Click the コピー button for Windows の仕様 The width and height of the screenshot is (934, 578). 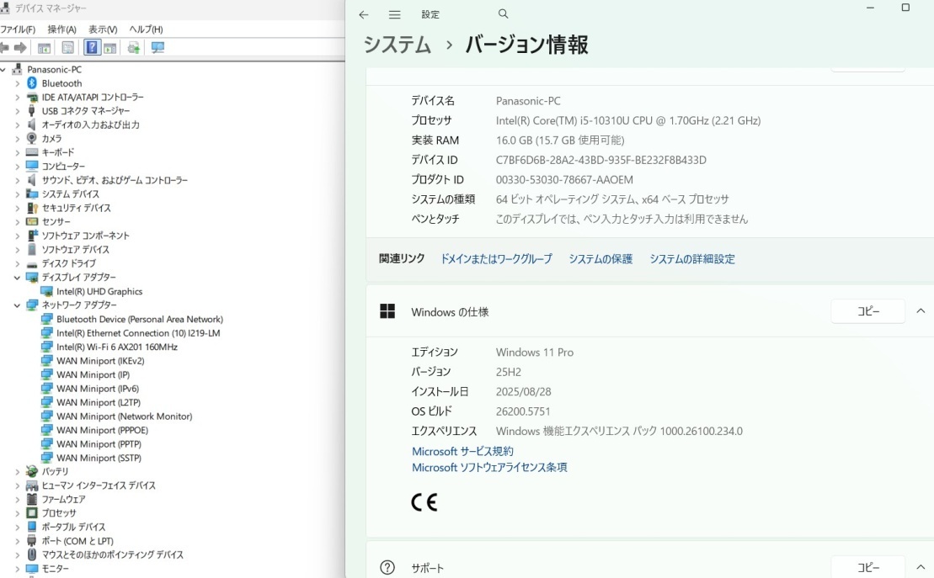coord(867,311)
